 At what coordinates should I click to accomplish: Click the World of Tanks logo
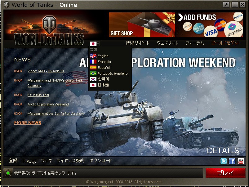click(x=49, y=30)
